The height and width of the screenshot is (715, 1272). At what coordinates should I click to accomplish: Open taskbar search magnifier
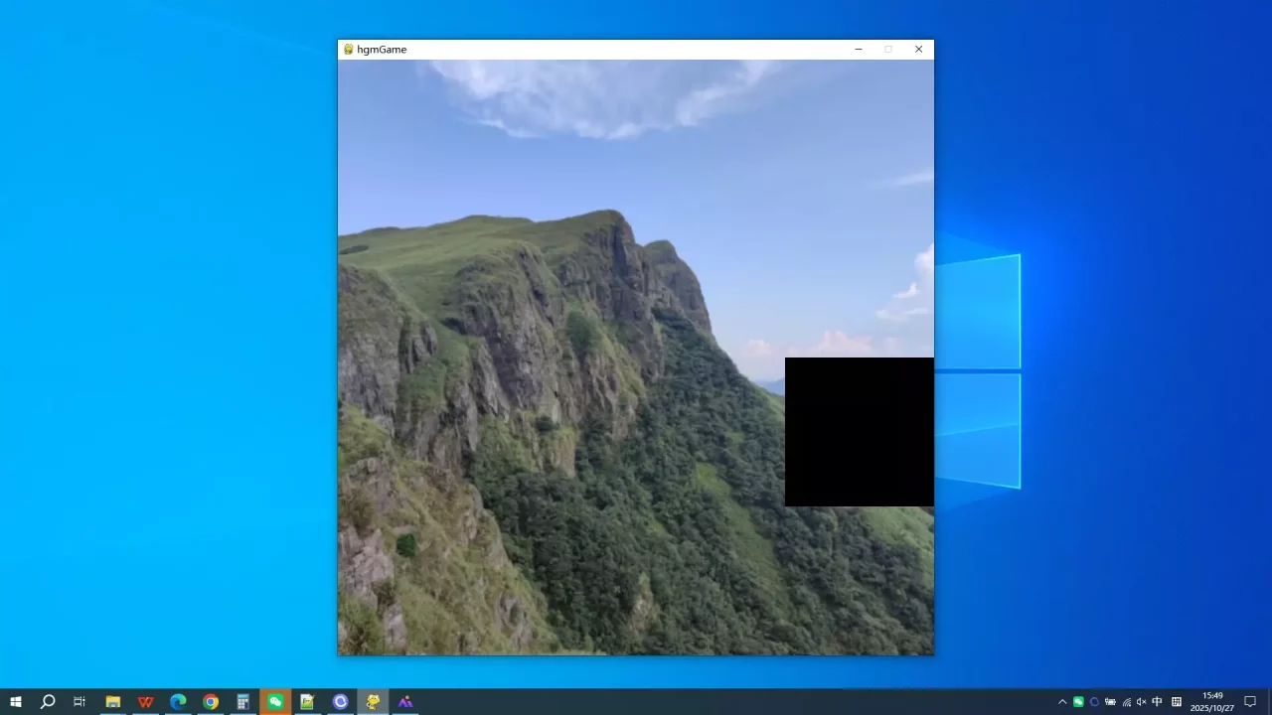(48, 702)
